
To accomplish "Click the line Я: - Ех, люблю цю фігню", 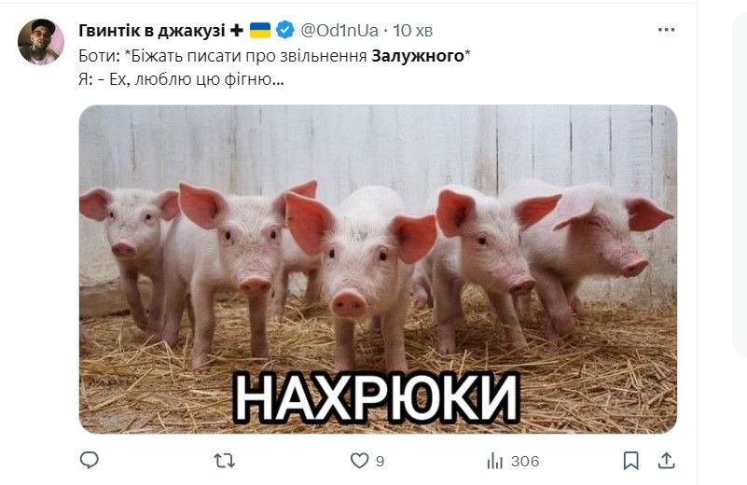I will pyautogui.click(x=181, y=79).
